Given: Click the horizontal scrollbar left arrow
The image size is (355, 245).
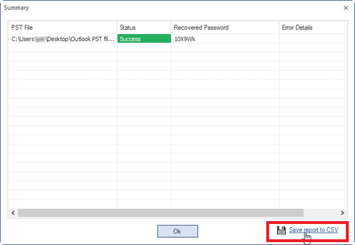Looking at the screenshot, I should tap(13, 213).
